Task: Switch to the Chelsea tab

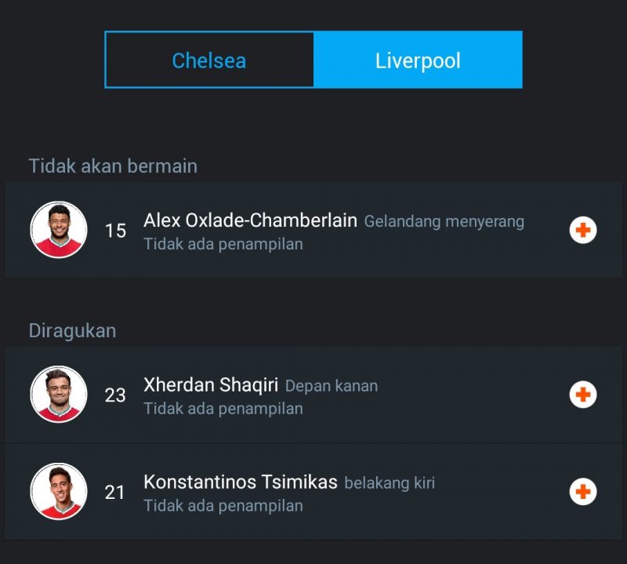Action: (209, 60)
